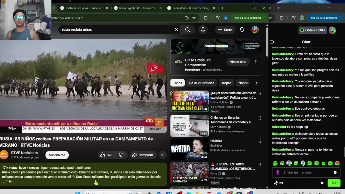Click the RTVE Noticias channel avatar
The height and width of the screenshot is (194, 345).
[4, 155]
